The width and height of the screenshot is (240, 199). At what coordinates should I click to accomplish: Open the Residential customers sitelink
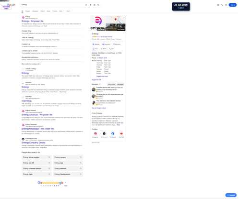(30, 57)
